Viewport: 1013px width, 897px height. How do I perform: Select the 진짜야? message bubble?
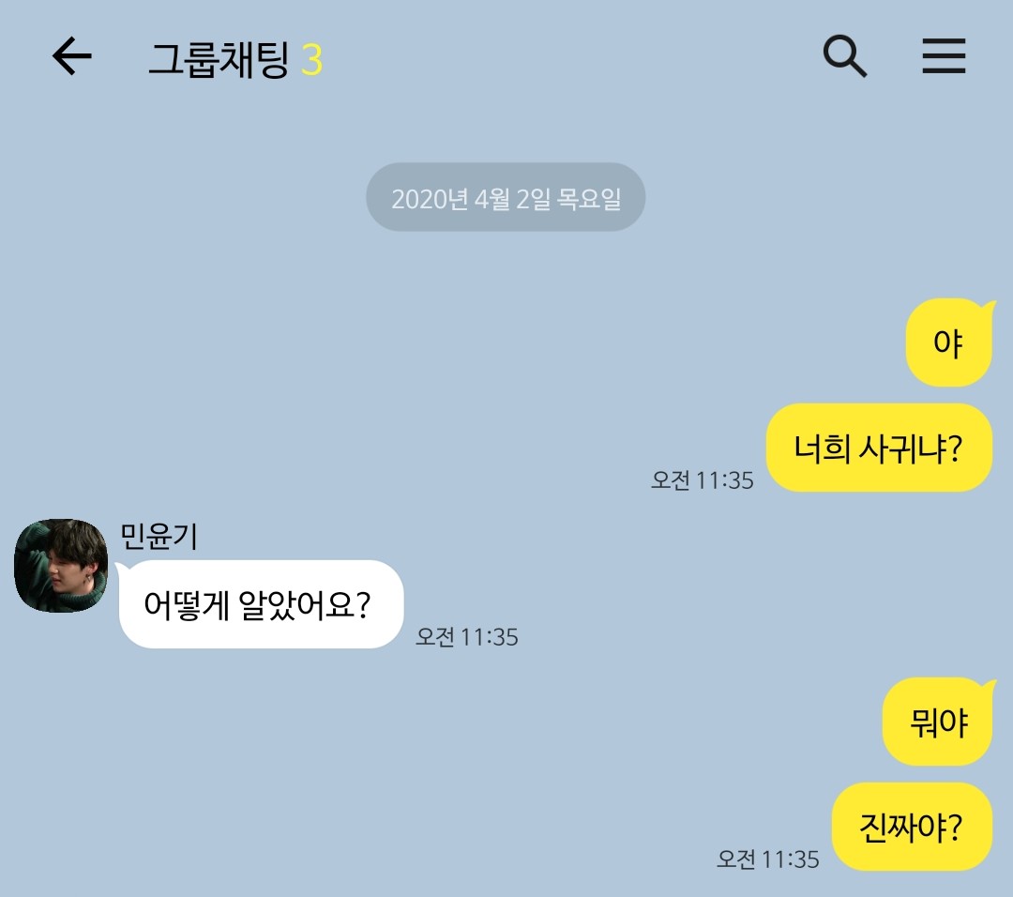pyautogui.click(x=912, y=827)
